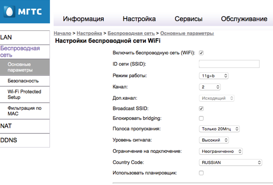Open the 'Уровень сигнала' dropdown
Screen dimensions: 273x185
(213, 140)
